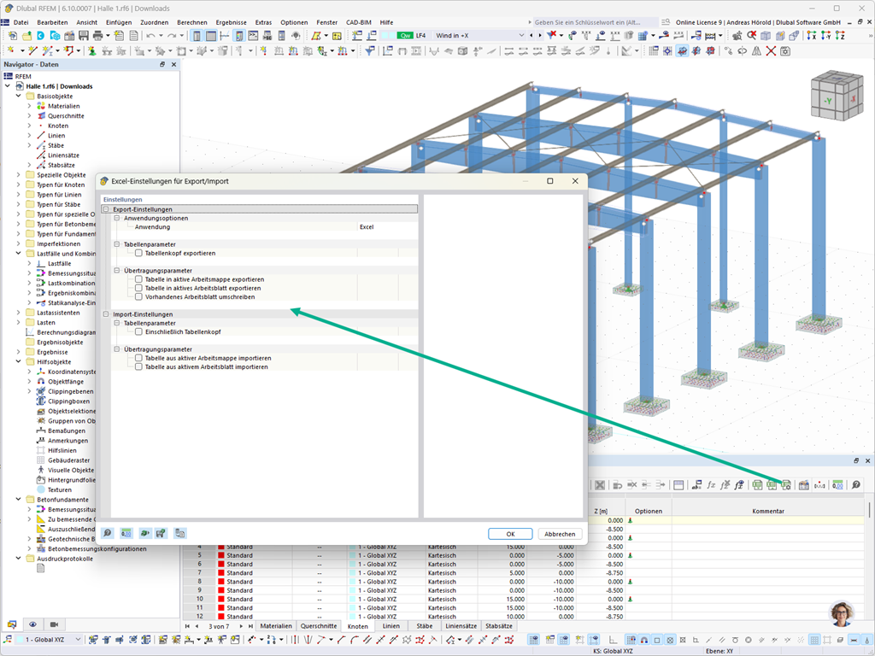Open the CAD-BIM menu
The width and height of the screenshot is (875, 656).
tap(359, 22)
